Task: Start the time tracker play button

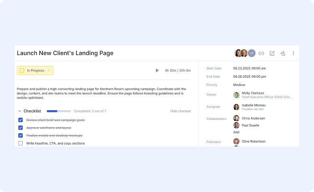Action: pyautogui.click(x=157, y=70)
